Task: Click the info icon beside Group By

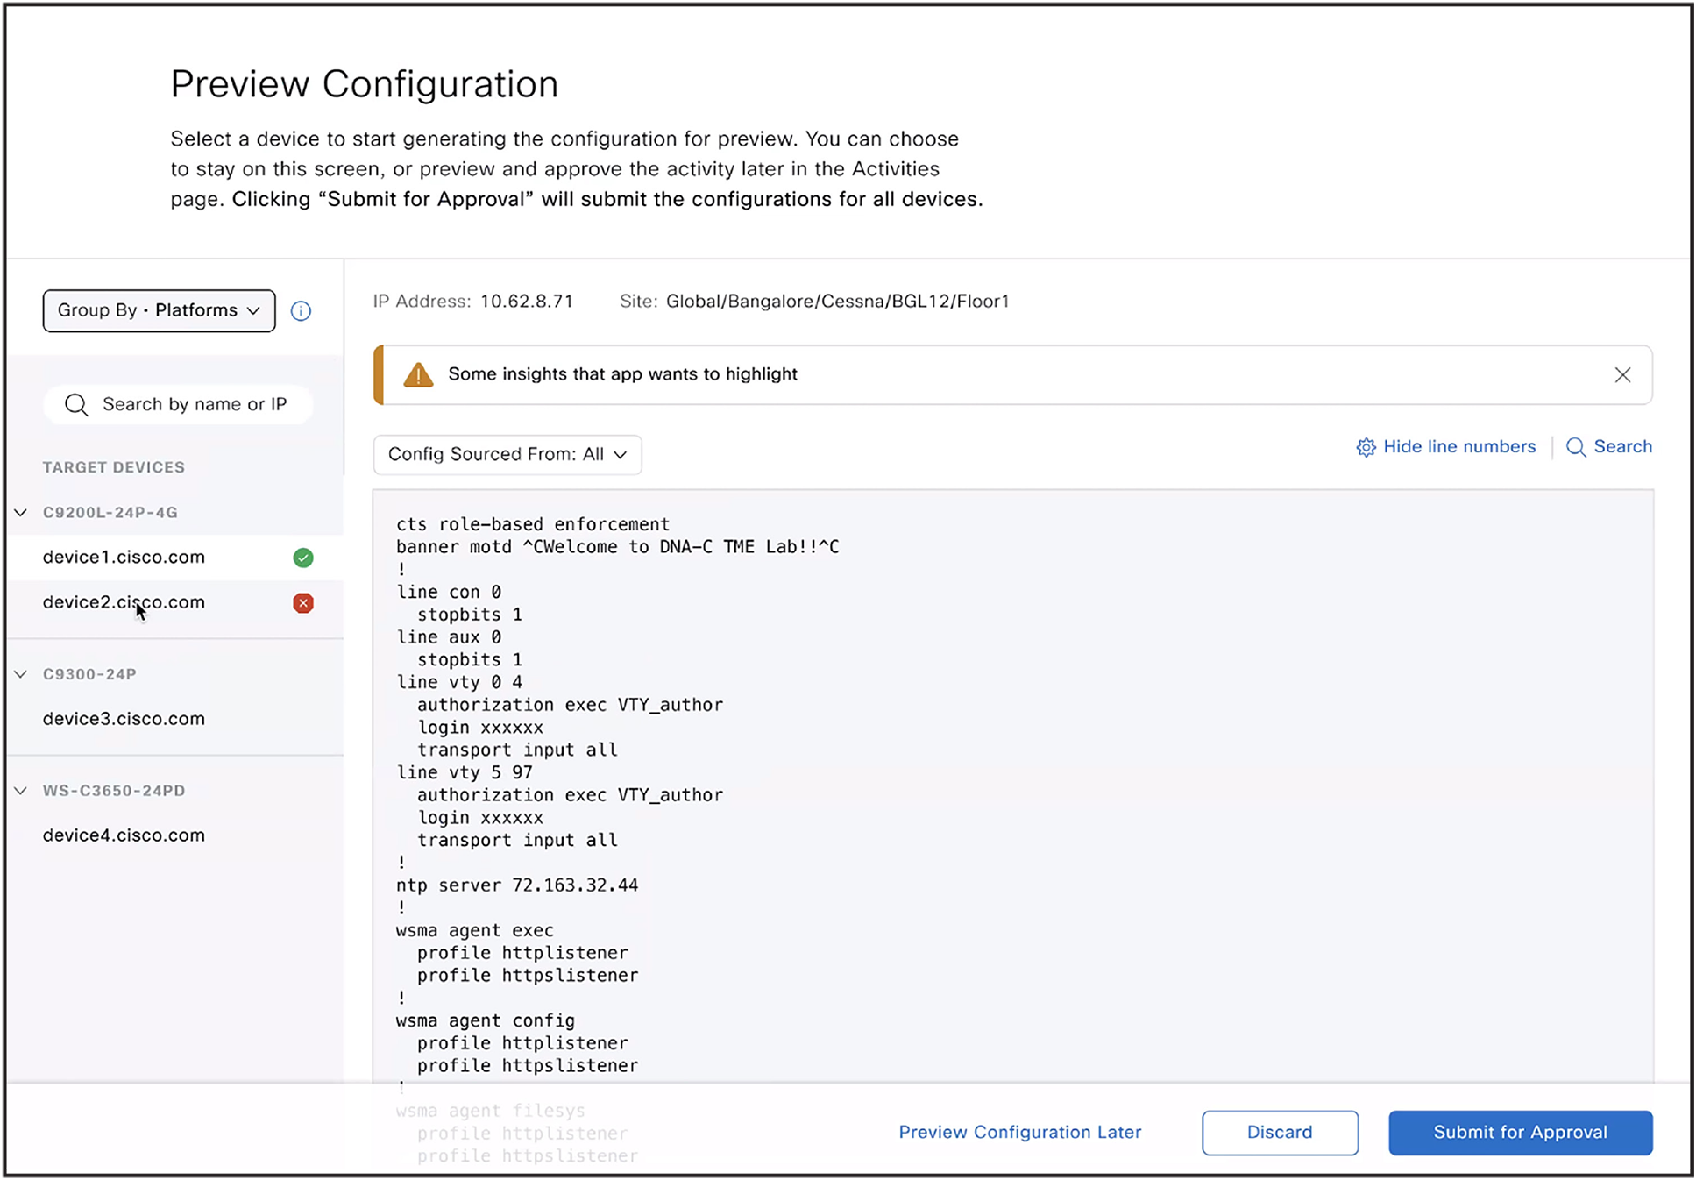Action: pyautogui.click(x=301, y=311)
